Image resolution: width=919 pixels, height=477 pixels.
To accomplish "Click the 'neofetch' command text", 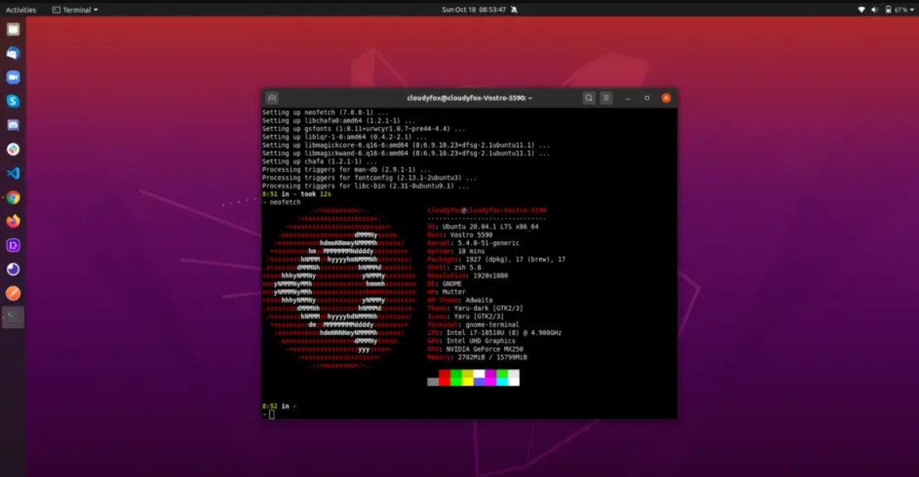I will click(285, 202).
